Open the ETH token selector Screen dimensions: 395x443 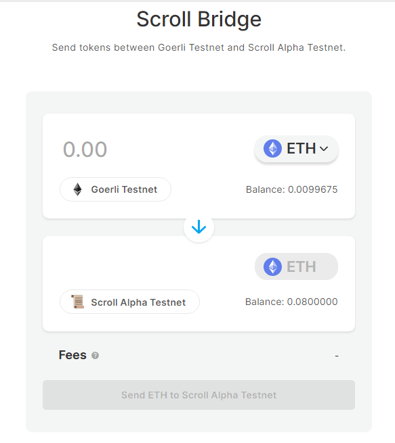click(296, 149)
